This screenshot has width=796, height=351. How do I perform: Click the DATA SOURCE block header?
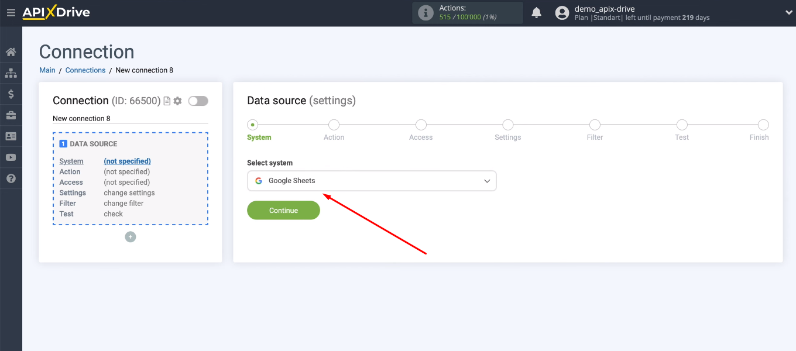tap(88, 144)
